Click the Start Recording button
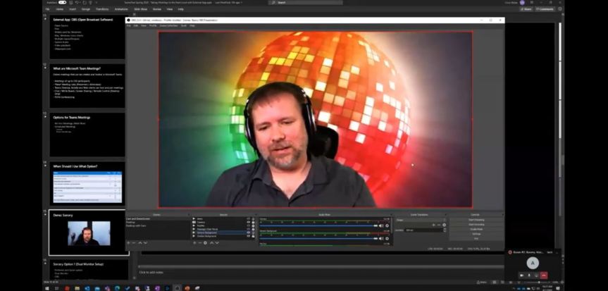The image size is (608, 291). 476,224
